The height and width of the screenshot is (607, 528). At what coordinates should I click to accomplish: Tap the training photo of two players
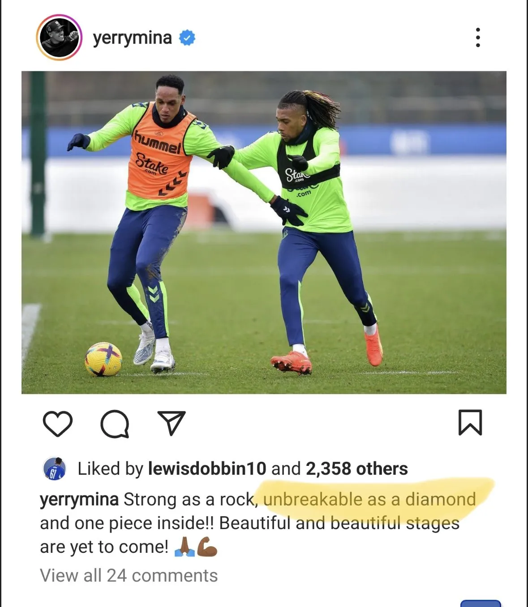(264, 232)
